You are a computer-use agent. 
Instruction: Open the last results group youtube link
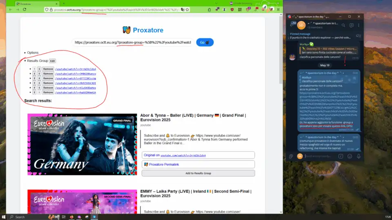76,92
